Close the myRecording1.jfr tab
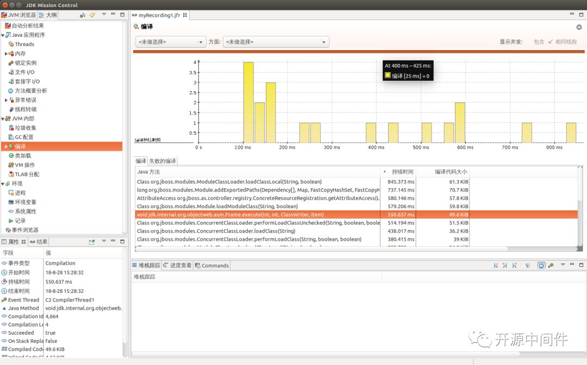 click(185, 15)
